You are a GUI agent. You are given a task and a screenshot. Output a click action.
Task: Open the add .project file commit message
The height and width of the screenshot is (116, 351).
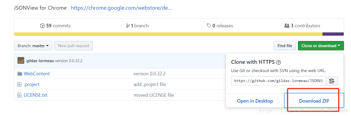(x=150, y=84)
